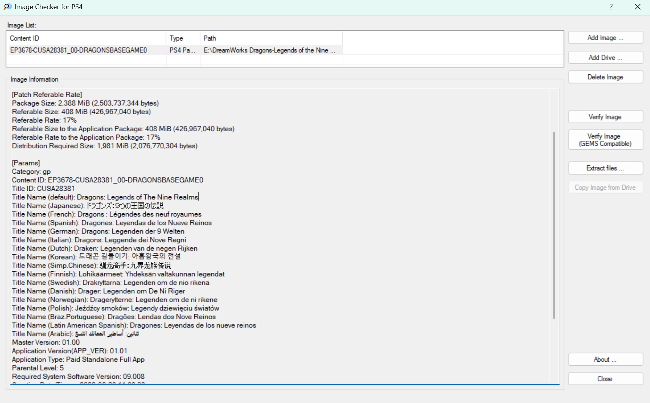This screenshot has width=650, height=403.
Task: Click the help question mark button
Action: [611, 7]
